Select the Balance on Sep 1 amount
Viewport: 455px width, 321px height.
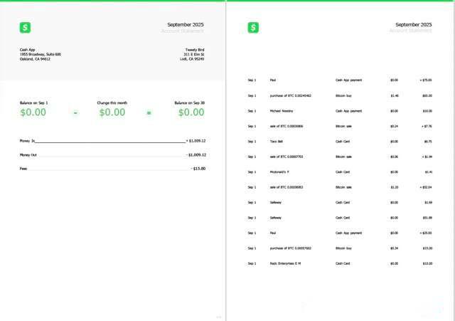click(x=33, y=112)
